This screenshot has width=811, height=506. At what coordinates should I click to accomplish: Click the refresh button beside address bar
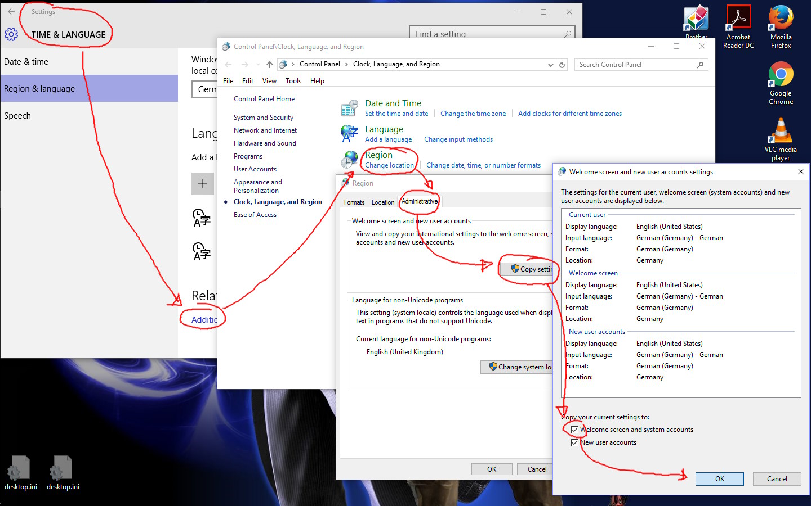[x=562, y=65]
